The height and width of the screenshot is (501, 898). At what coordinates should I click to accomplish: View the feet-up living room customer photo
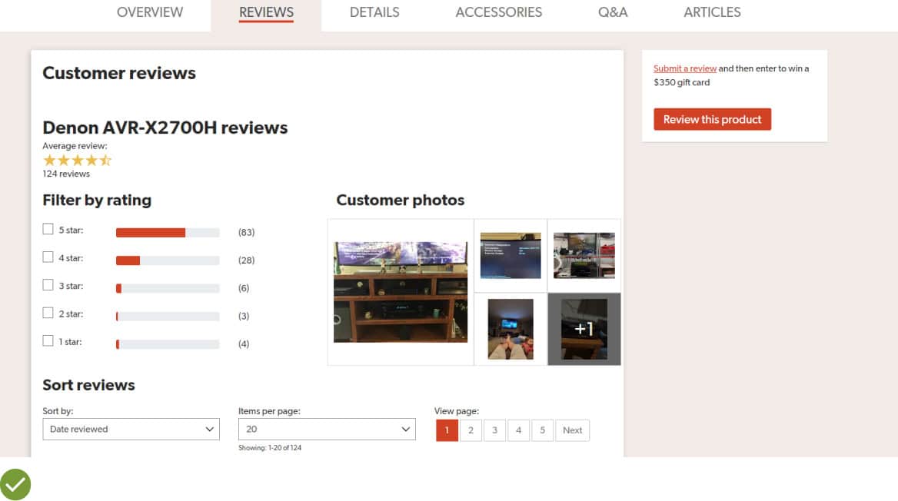point(511,329)
